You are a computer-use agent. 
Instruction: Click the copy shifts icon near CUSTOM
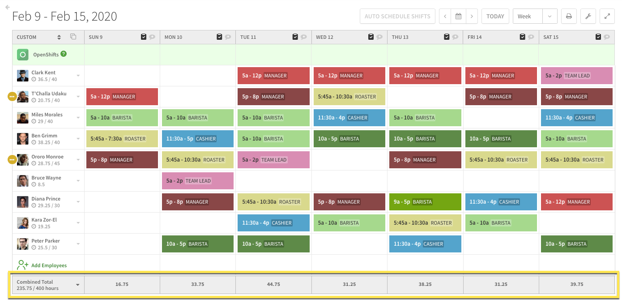pos(73,37)
